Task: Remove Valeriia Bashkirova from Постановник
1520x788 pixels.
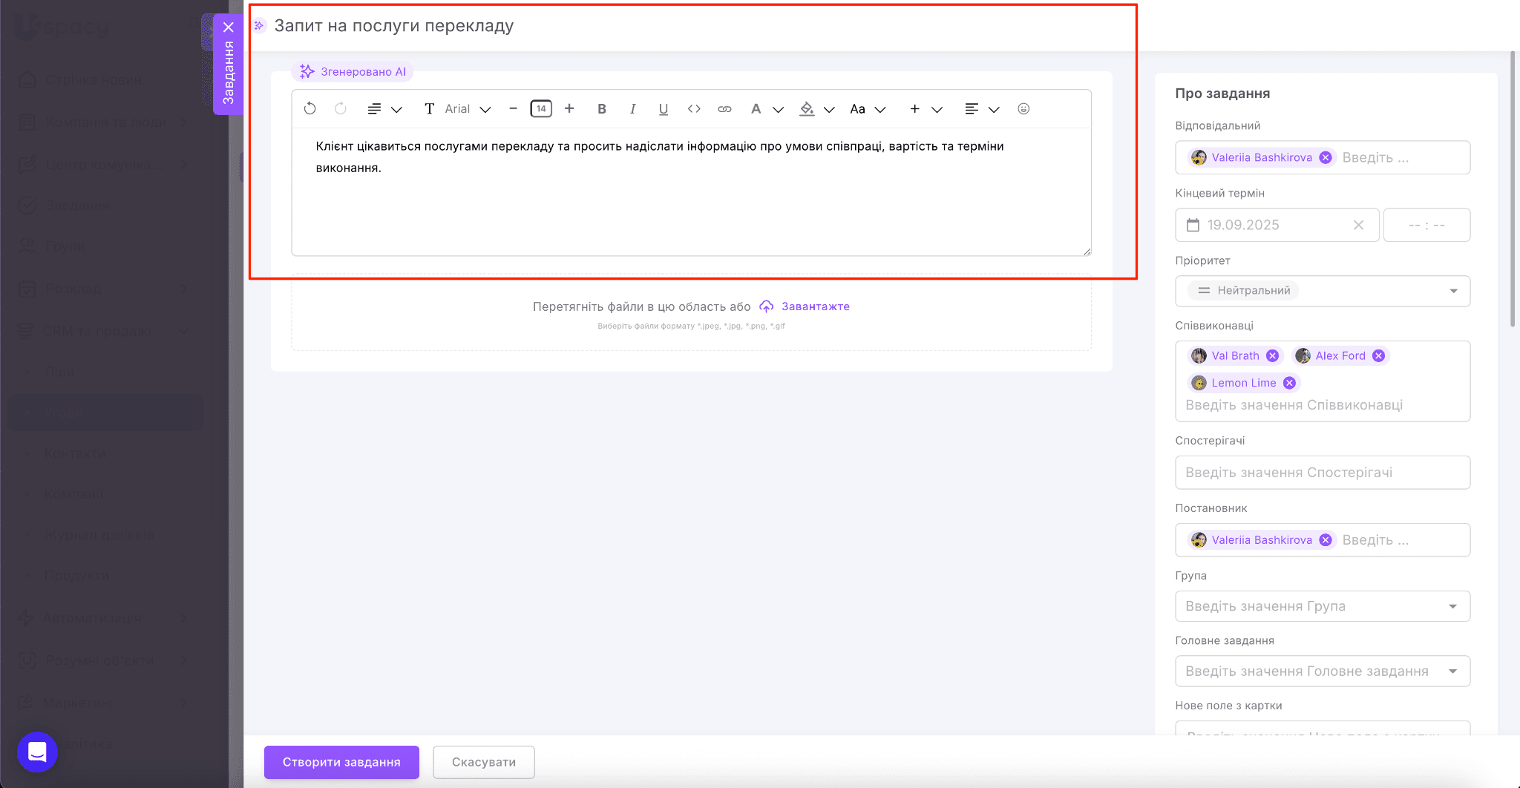Action: coord(1326,539)
